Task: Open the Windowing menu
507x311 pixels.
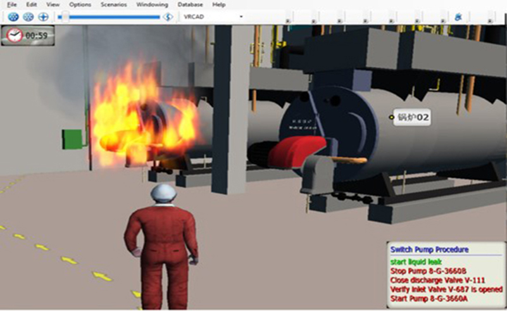Action: 153,4
